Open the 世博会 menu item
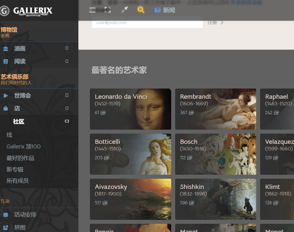The width and height of the screenshot is (294, 232). tap(22, 95)
